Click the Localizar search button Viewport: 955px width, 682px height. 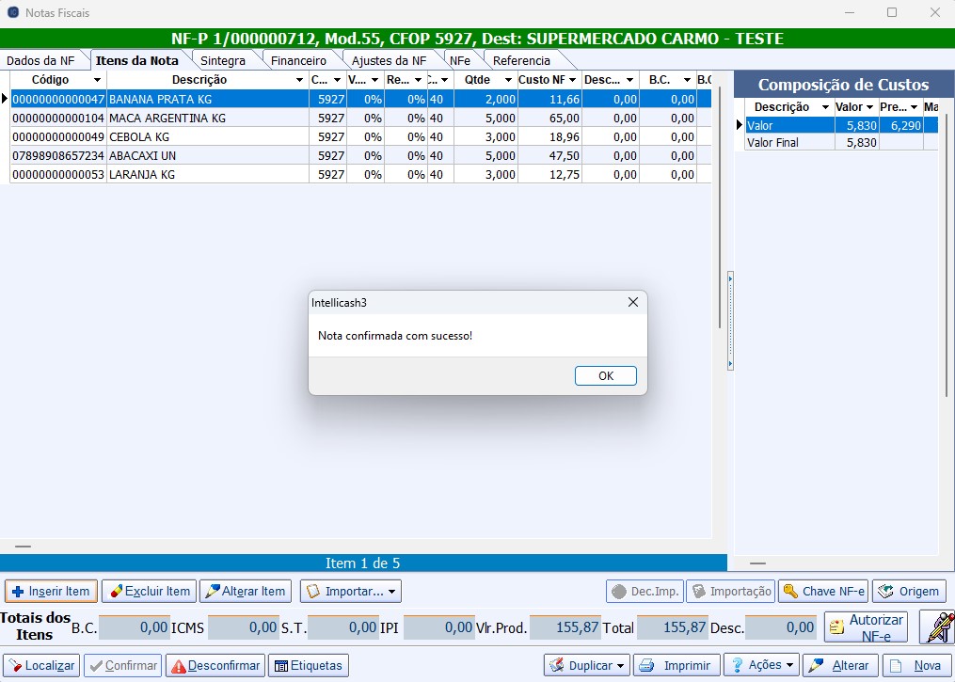pos(41,665)
